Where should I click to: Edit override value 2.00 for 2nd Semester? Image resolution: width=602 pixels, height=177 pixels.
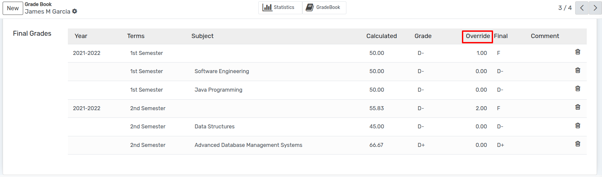(481, 108)
